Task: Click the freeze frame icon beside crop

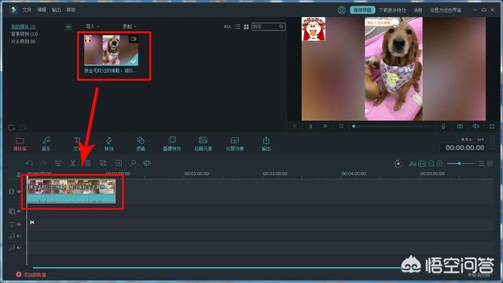Action: [119, 163]
